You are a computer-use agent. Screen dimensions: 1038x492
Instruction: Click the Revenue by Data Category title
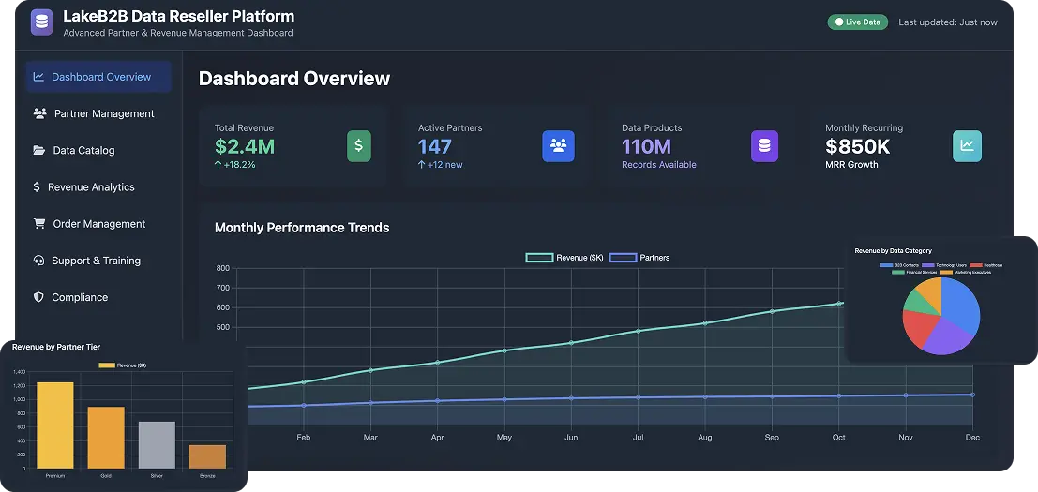tap(893, 250)
